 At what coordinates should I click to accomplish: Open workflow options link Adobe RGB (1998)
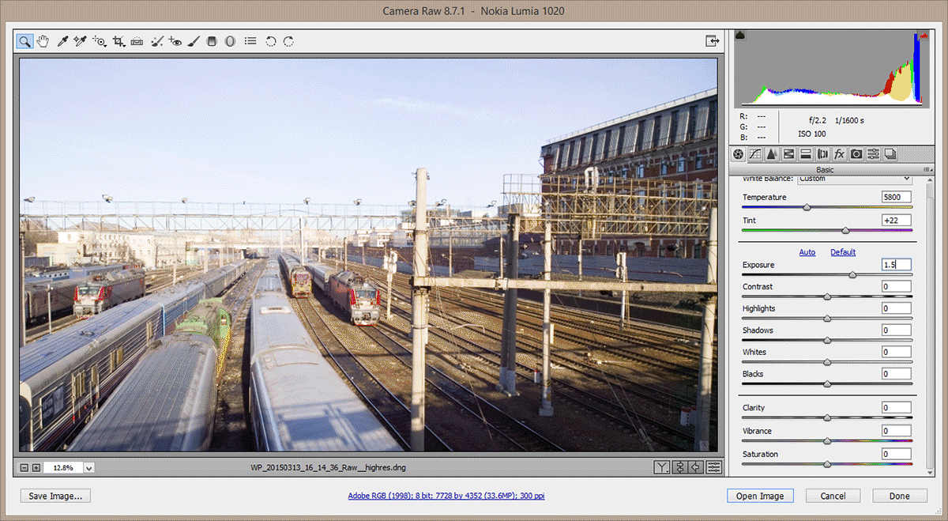tap(446, 496)
